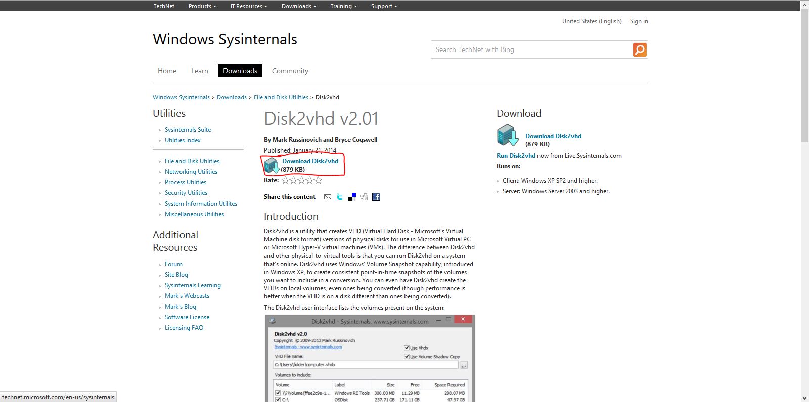809x402 pixels.
Task: Open the Networking Utilities link
Action: pyautogui.click(x=191, y=172)
